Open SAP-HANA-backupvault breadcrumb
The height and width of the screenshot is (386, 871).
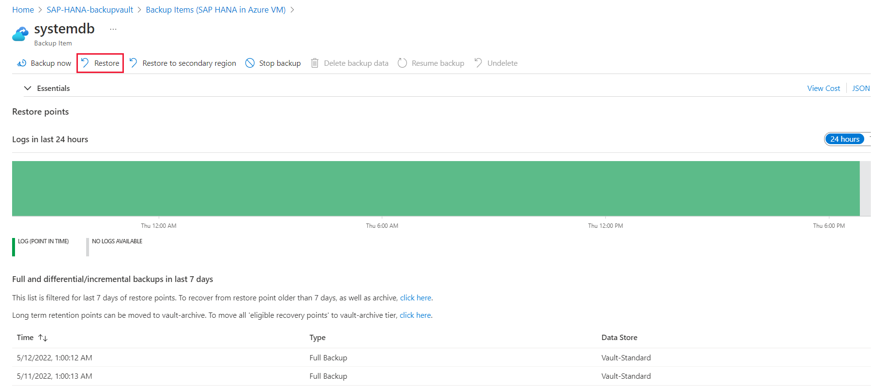(90, 10)
